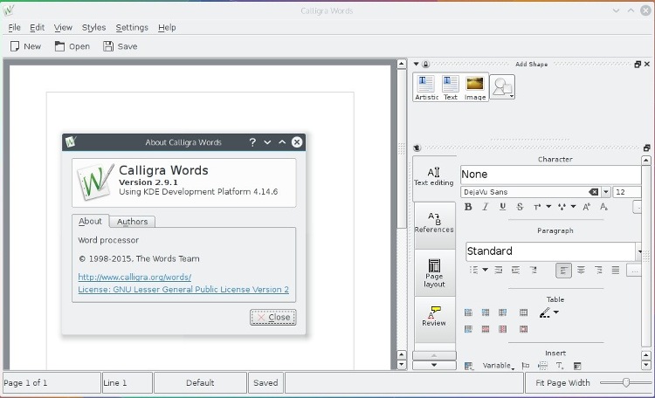Click the change text direction icon
This screenshot has height=398, width=655.
pyautogui.click(x=534, y=271)
